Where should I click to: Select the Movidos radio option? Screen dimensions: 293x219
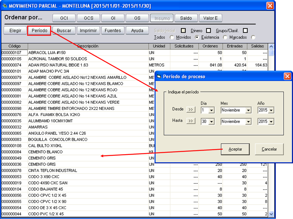197,37
